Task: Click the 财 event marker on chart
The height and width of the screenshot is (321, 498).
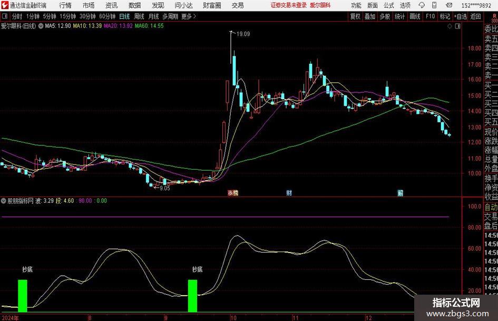Action: pos(289,192)
